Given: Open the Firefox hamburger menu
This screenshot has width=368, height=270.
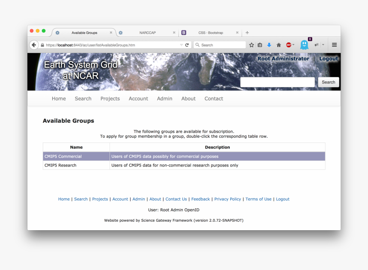Looking at the screenshot, I should point(335,45).
